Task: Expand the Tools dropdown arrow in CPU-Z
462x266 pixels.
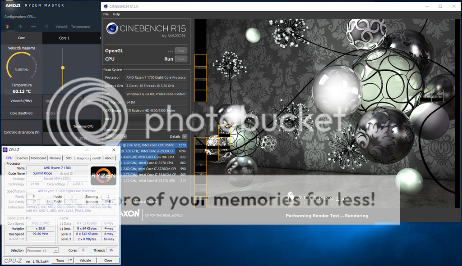Action: [x=71, y=260]
